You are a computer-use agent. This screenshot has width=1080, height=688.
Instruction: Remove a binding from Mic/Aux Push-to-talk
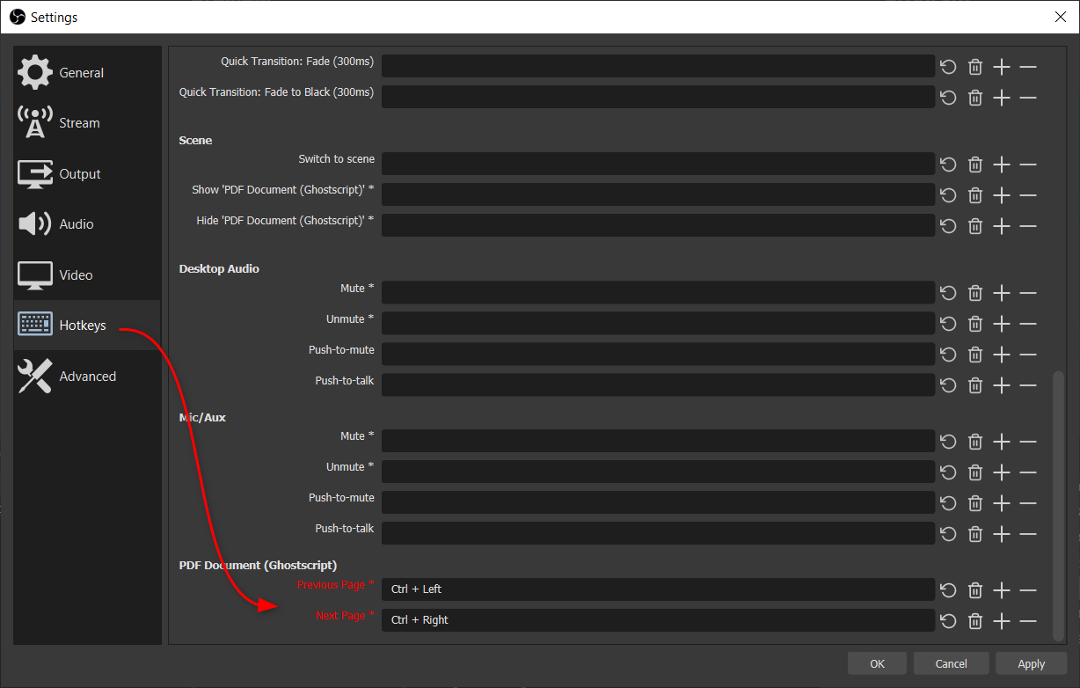(1028, 533)
